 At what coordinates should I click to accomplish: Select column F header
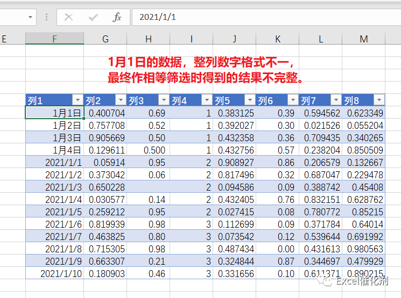tap(54, 39)
